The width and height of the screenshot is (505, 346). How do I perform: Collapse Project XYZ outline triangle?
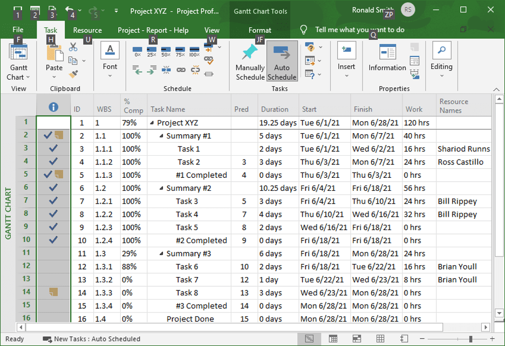tap(152, 123)
